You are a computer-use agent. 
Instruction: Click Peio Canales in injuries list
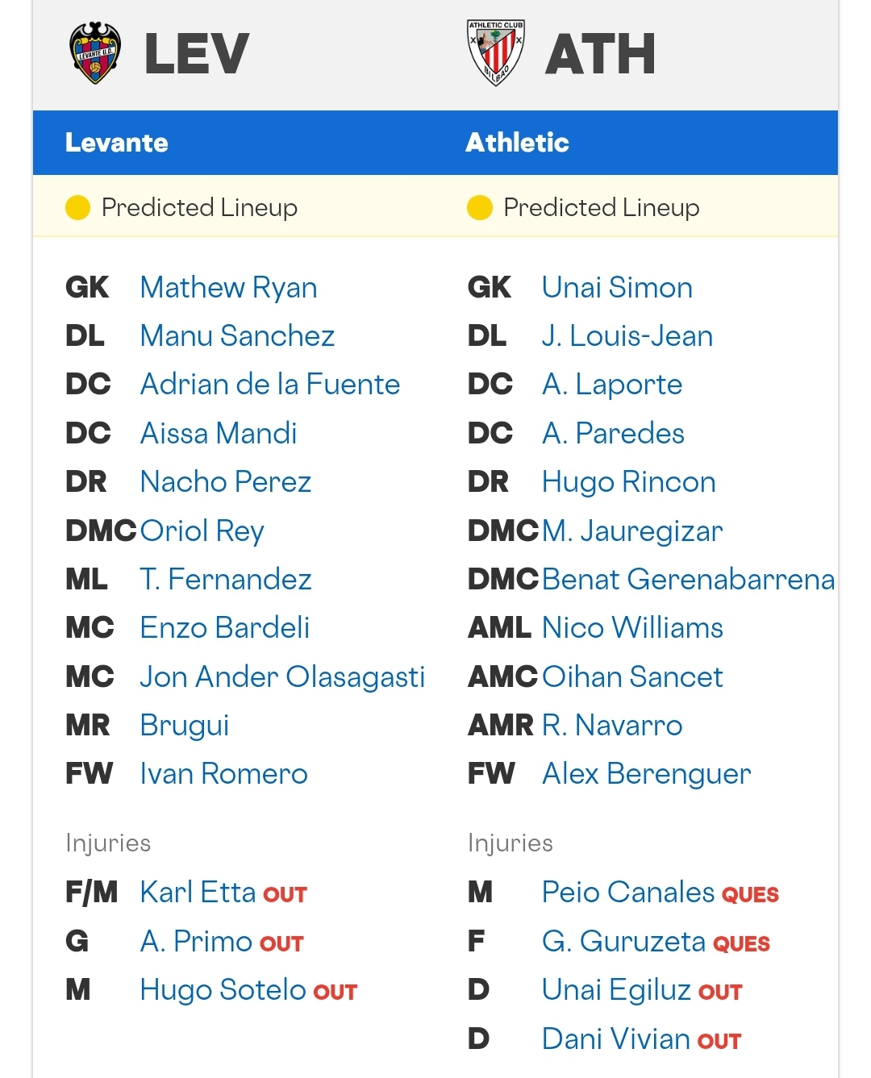(x=628, y=893)
